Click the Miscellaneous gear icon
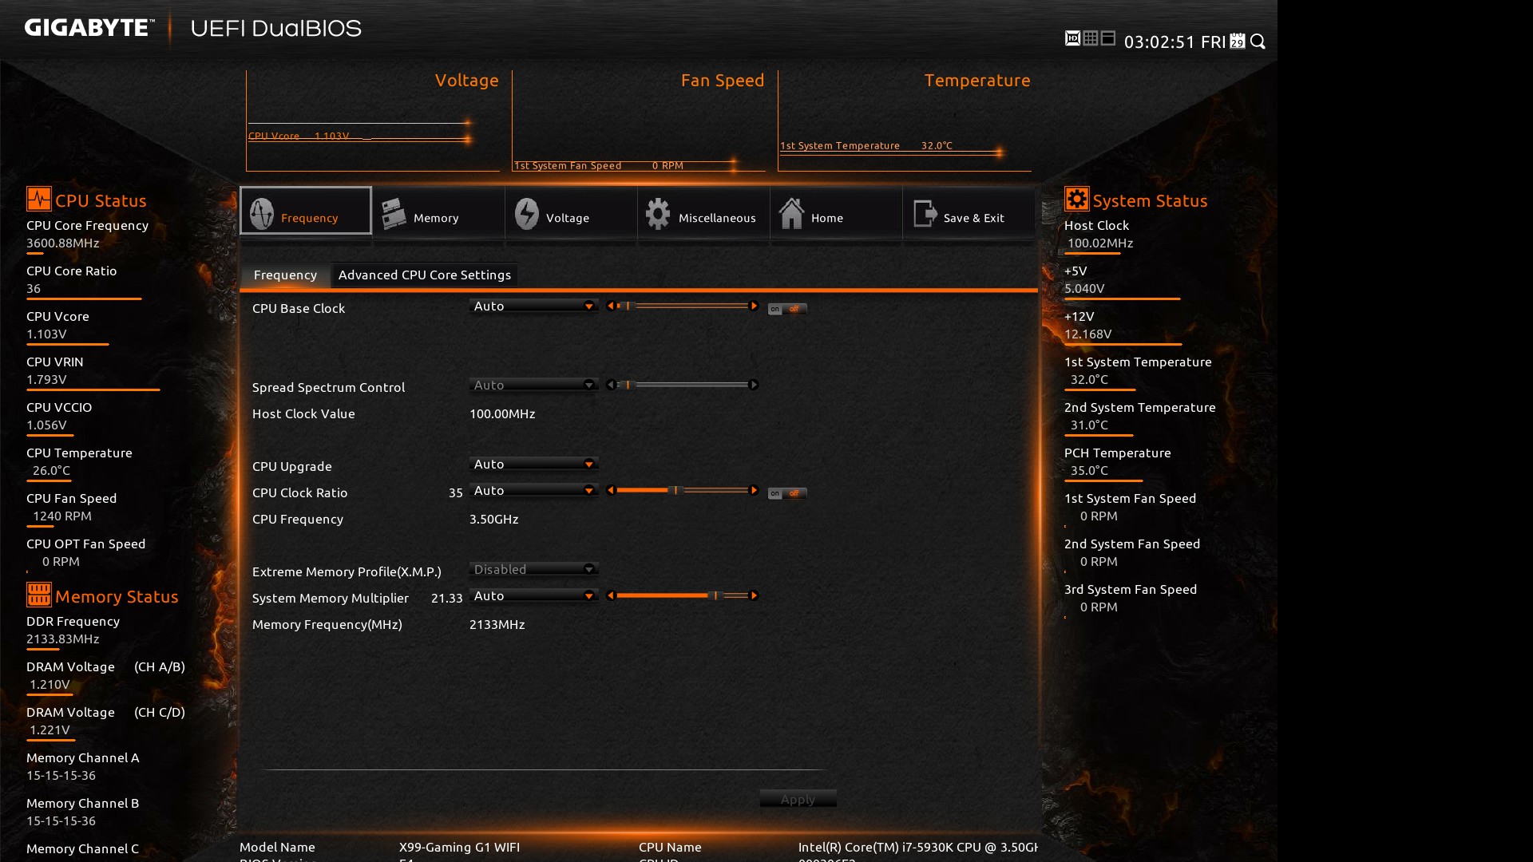 point(658,214)
